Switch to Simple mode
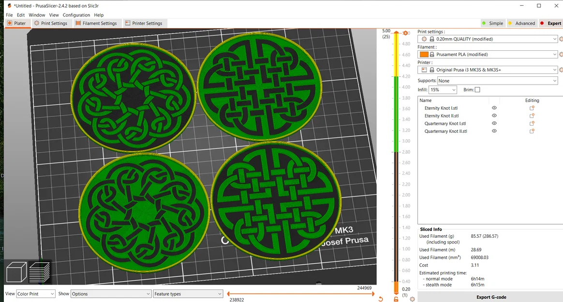Image resolution: width=563 pixels, height=302 pixels. tap(492, 23)
